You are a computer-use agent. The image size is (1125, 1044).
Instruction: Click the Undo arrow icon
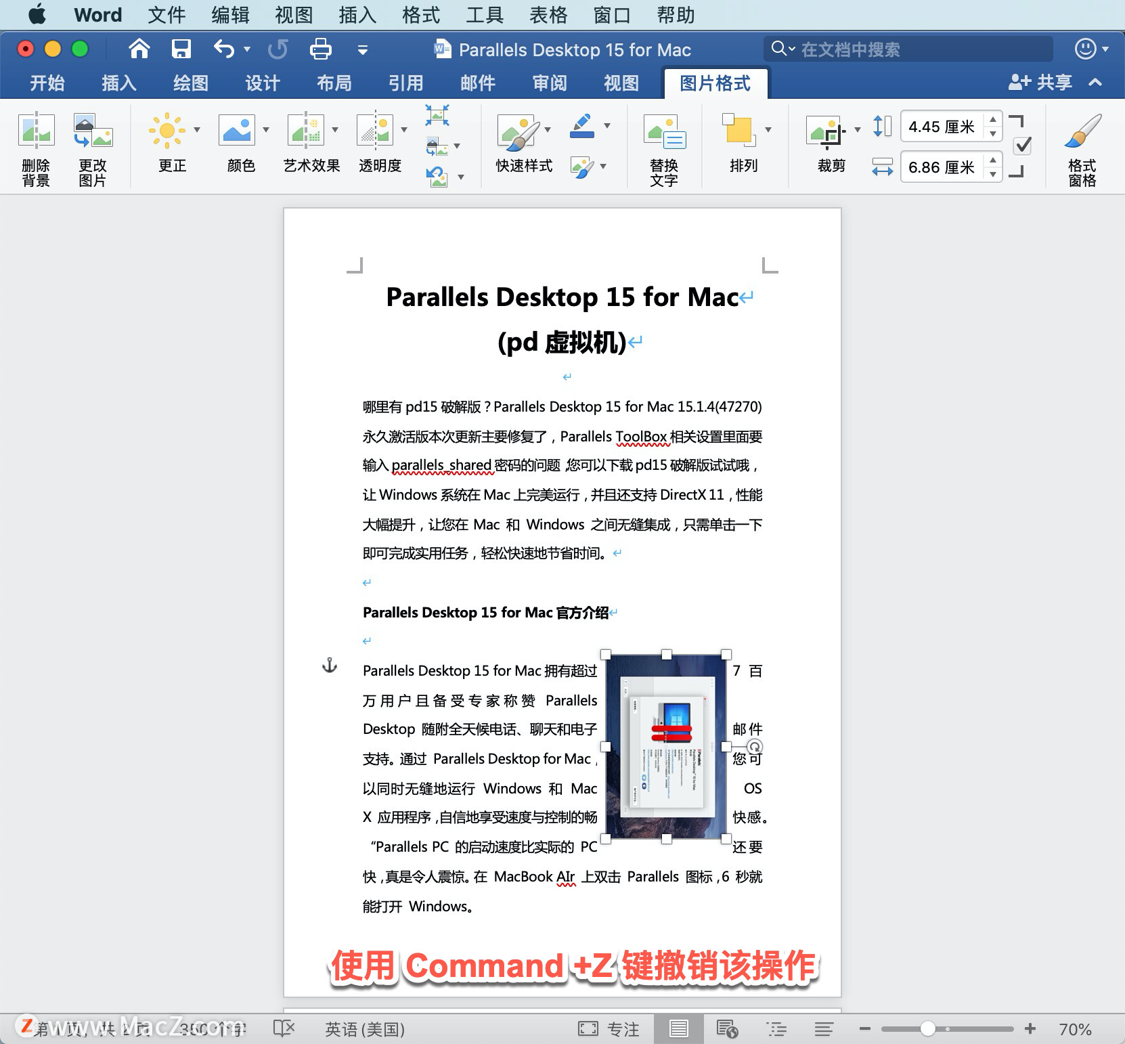(224, 49)
